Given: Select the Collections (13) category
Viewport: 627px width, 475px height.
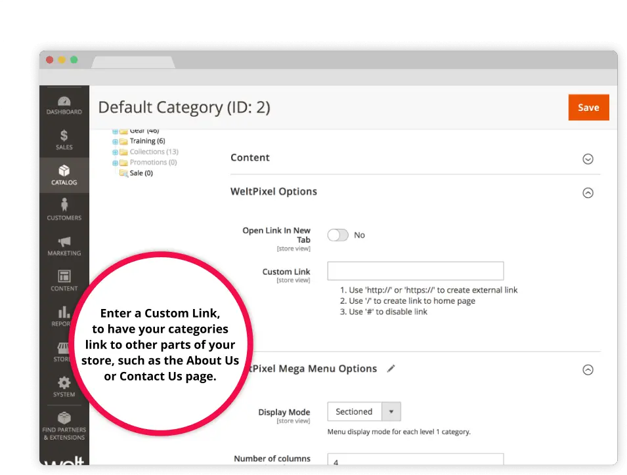Looking at the screenshot, I should pos(154,152).
